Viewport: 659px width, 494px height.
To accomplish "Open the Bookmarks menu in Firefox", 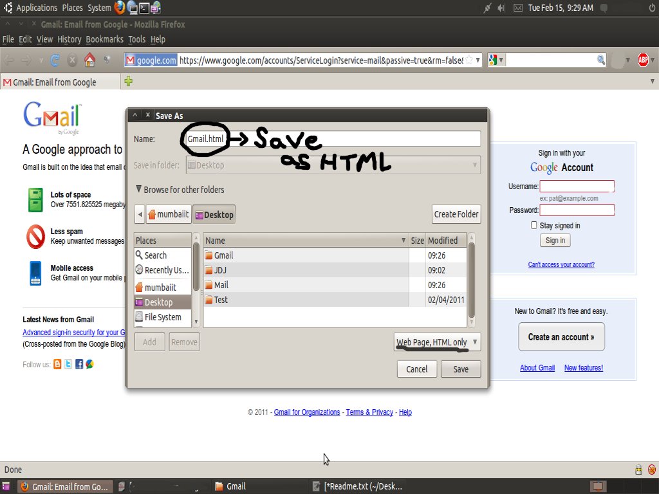I will (105, 39).
